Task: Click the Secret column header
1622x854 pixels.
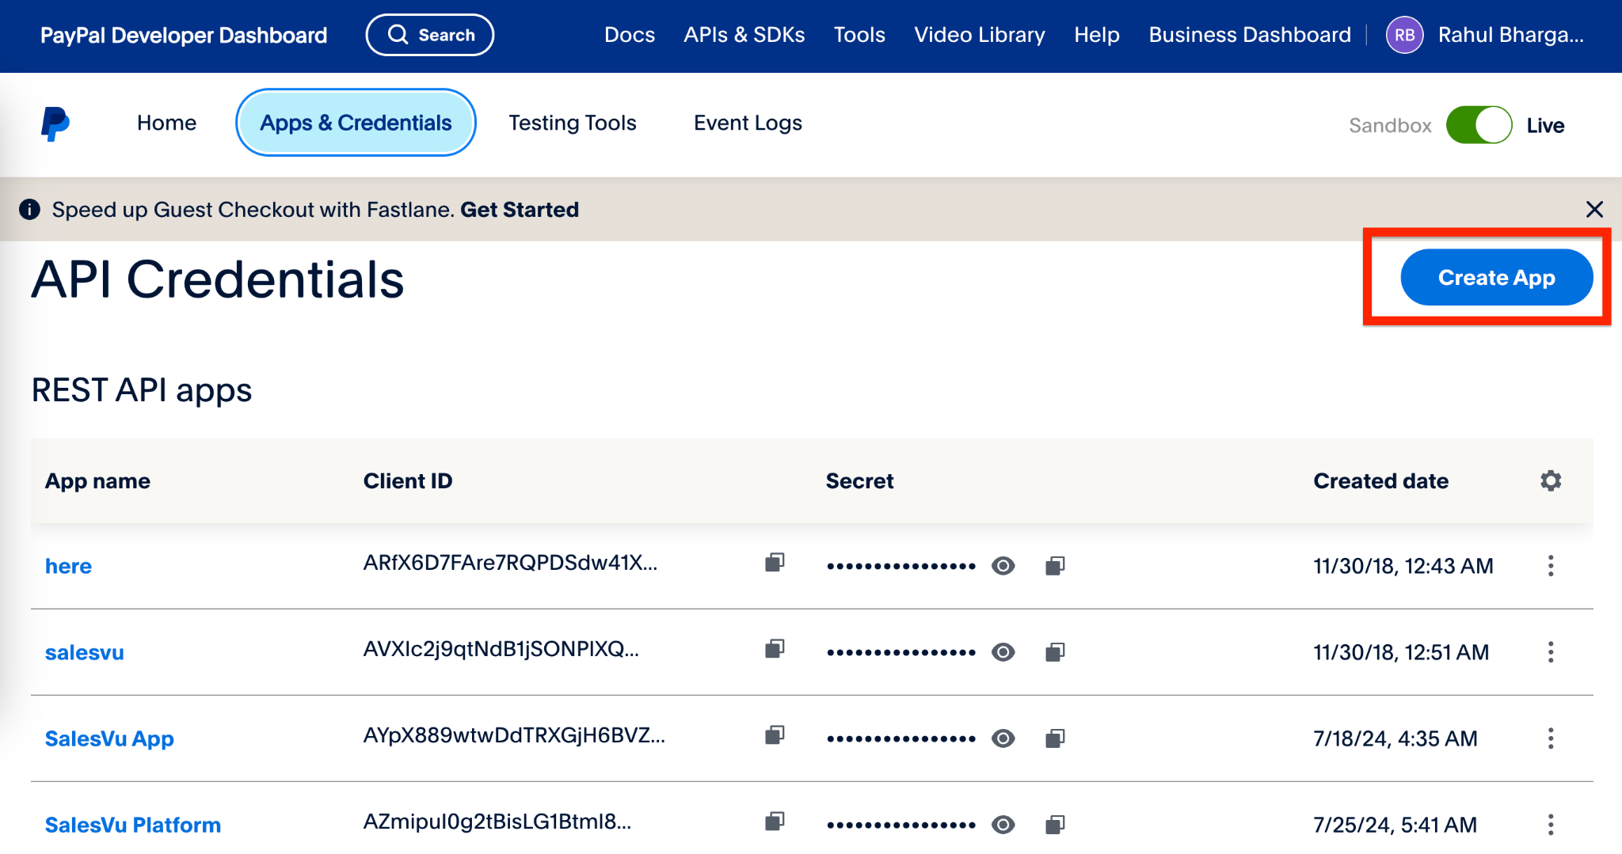Action: coord(859,480)
